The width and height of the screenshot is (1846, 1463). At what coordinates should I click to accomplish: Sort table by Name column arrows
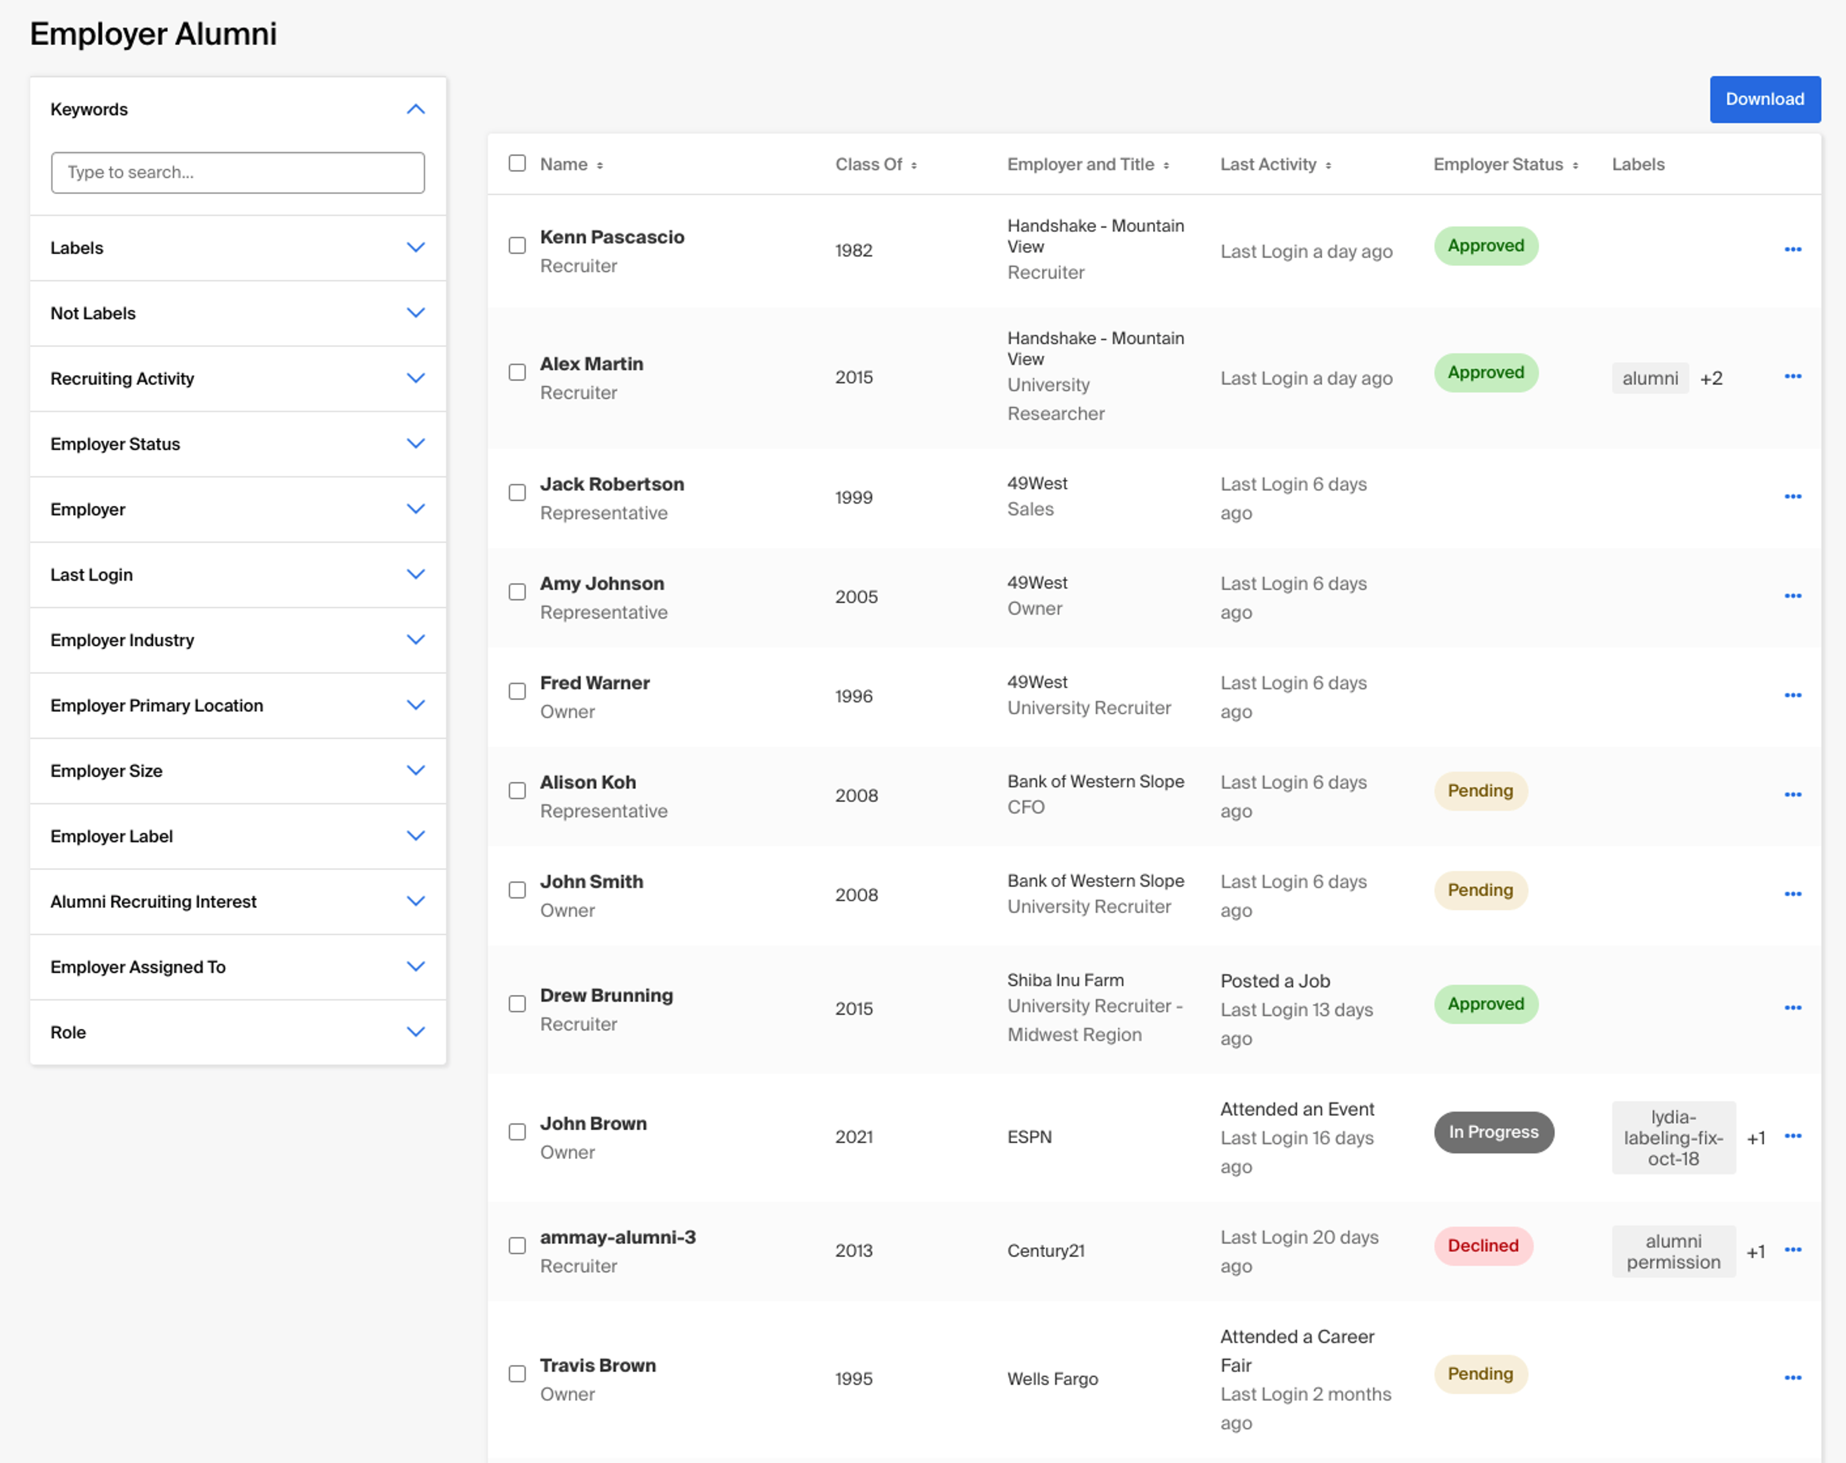point(599,165)
